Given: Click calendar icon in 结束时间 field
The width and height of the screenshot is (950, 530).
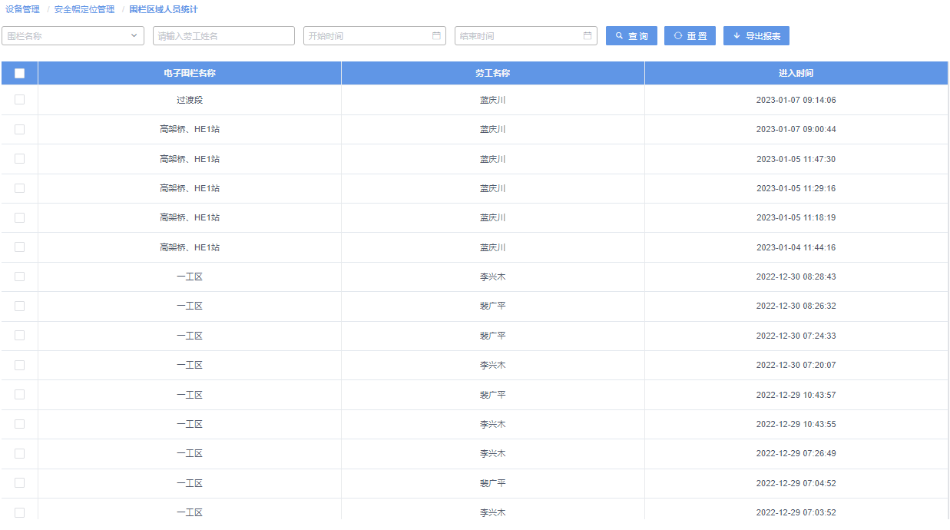Looking at the screenshot, I should point(588,36).
